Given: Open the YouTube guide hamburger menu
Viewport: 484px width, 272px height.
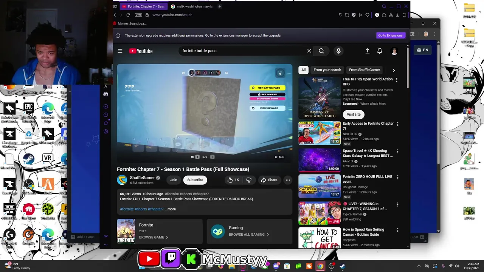Looking at the screenshot, I should point(120,51).
